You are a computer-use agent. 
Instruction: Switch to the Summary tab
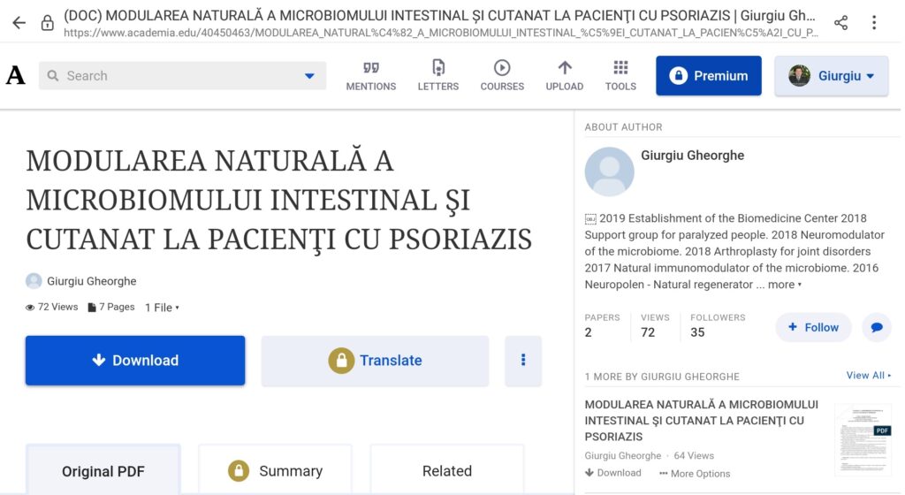pyautogui.click(x=275, y=470)
